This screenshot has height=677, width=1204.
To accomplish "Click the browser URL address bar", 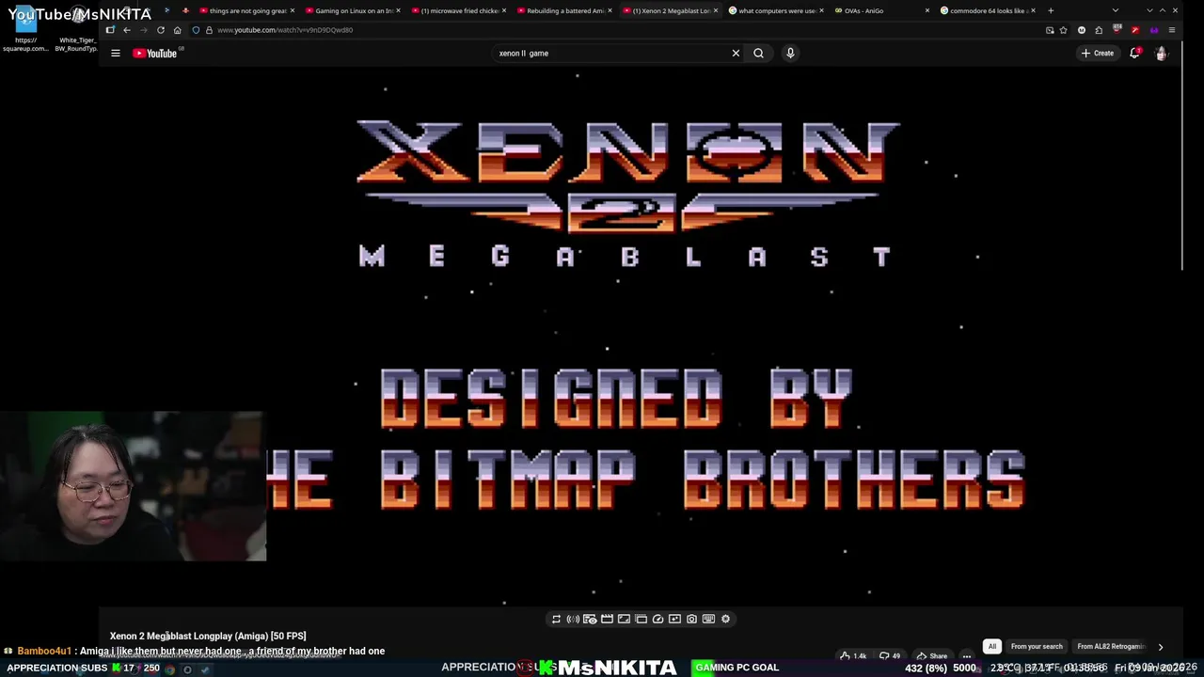I will [x=621, y=30].
